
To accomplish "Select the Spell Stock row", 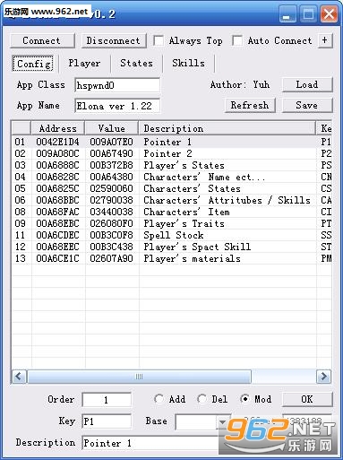I will pyautogui.click(x=172, y=235).
